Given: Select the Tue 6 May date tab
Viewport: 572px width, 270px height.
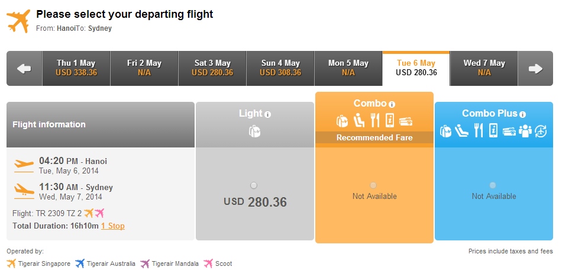Looking at the screenshot, I should pyautogui.click(x=416, y=69).
